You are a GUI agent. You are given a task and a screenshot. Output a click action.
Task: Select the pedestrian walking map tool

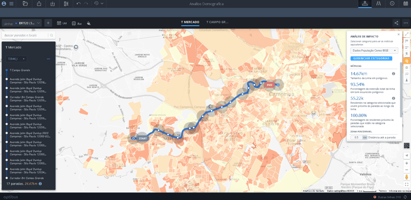click(x=407, y=80)
